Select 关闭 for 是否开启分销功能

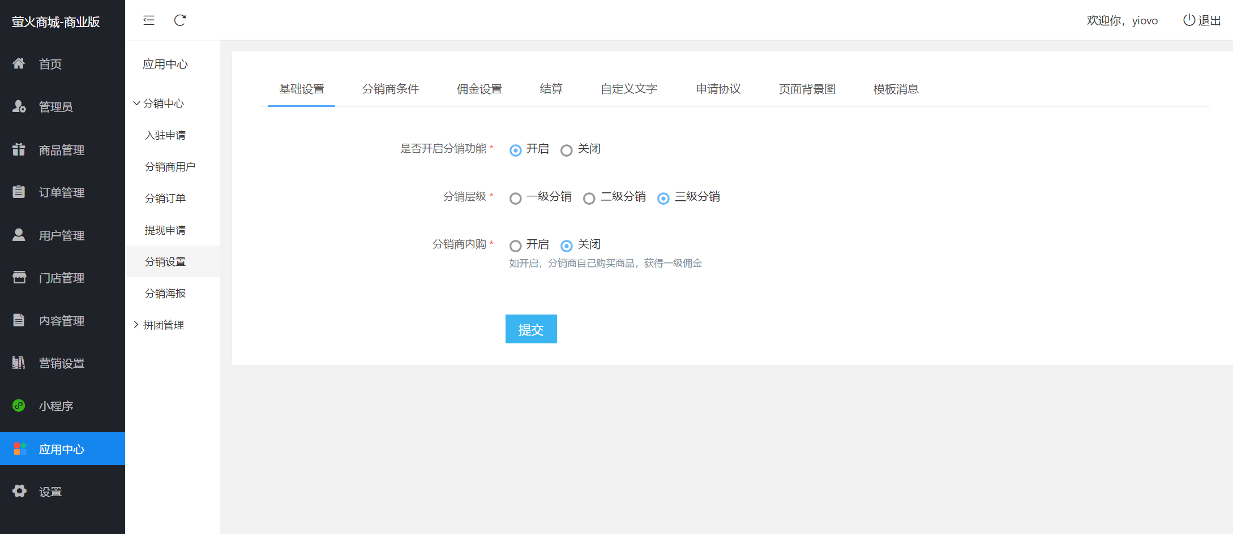566,150
